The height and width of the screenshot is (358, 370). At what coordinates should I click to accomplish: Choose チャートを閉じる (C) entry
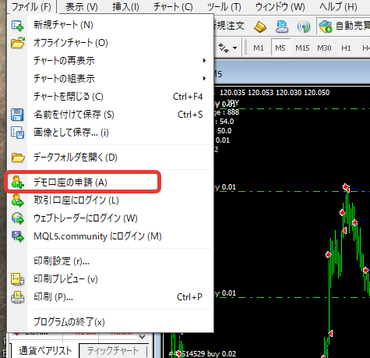[x=110, y=97]
